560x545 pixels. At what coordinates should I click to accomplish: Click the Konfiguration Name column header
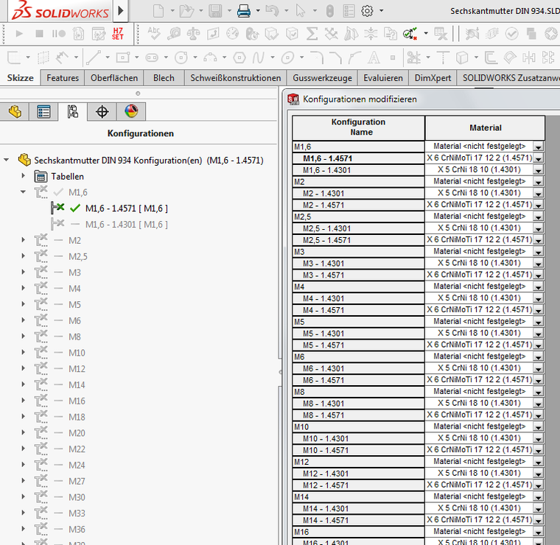coord(358,127)
